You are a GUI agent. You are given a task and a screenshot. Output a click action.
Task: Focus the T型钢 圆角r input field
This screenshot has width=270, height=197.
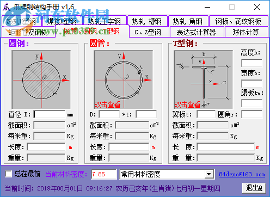click(252, 114)
